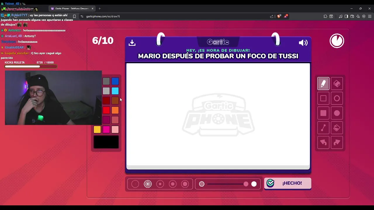Pick the dark magenta color swatch
Viewport: 374px width, 210px height.
pos(106,120)
